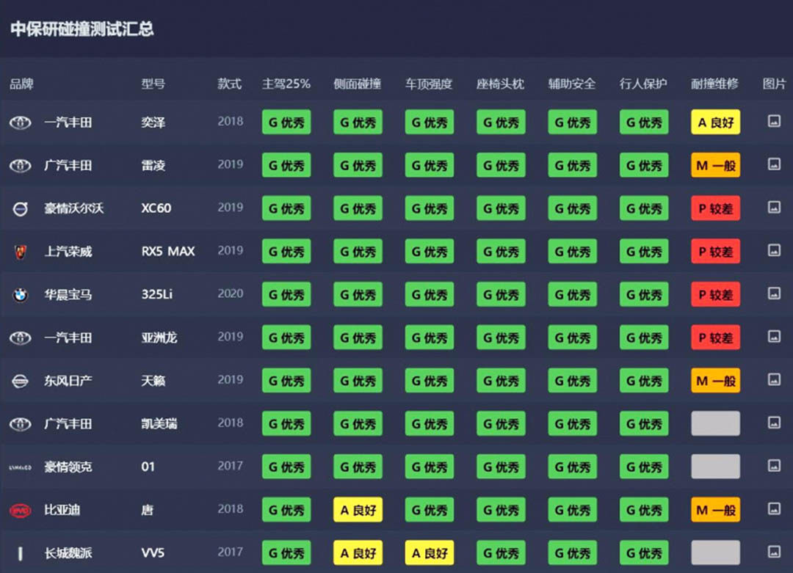Viewport: 793px width, 573px height.
Task: Open image icon for 广汽丰田 雷凌 row
Action: coord(773,164)
